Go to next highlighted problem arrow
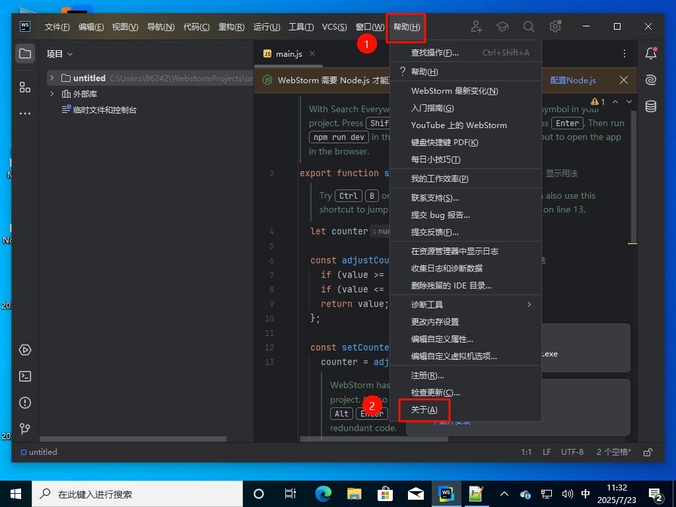Viewport: 676px width, 507px height. (629, 102)
